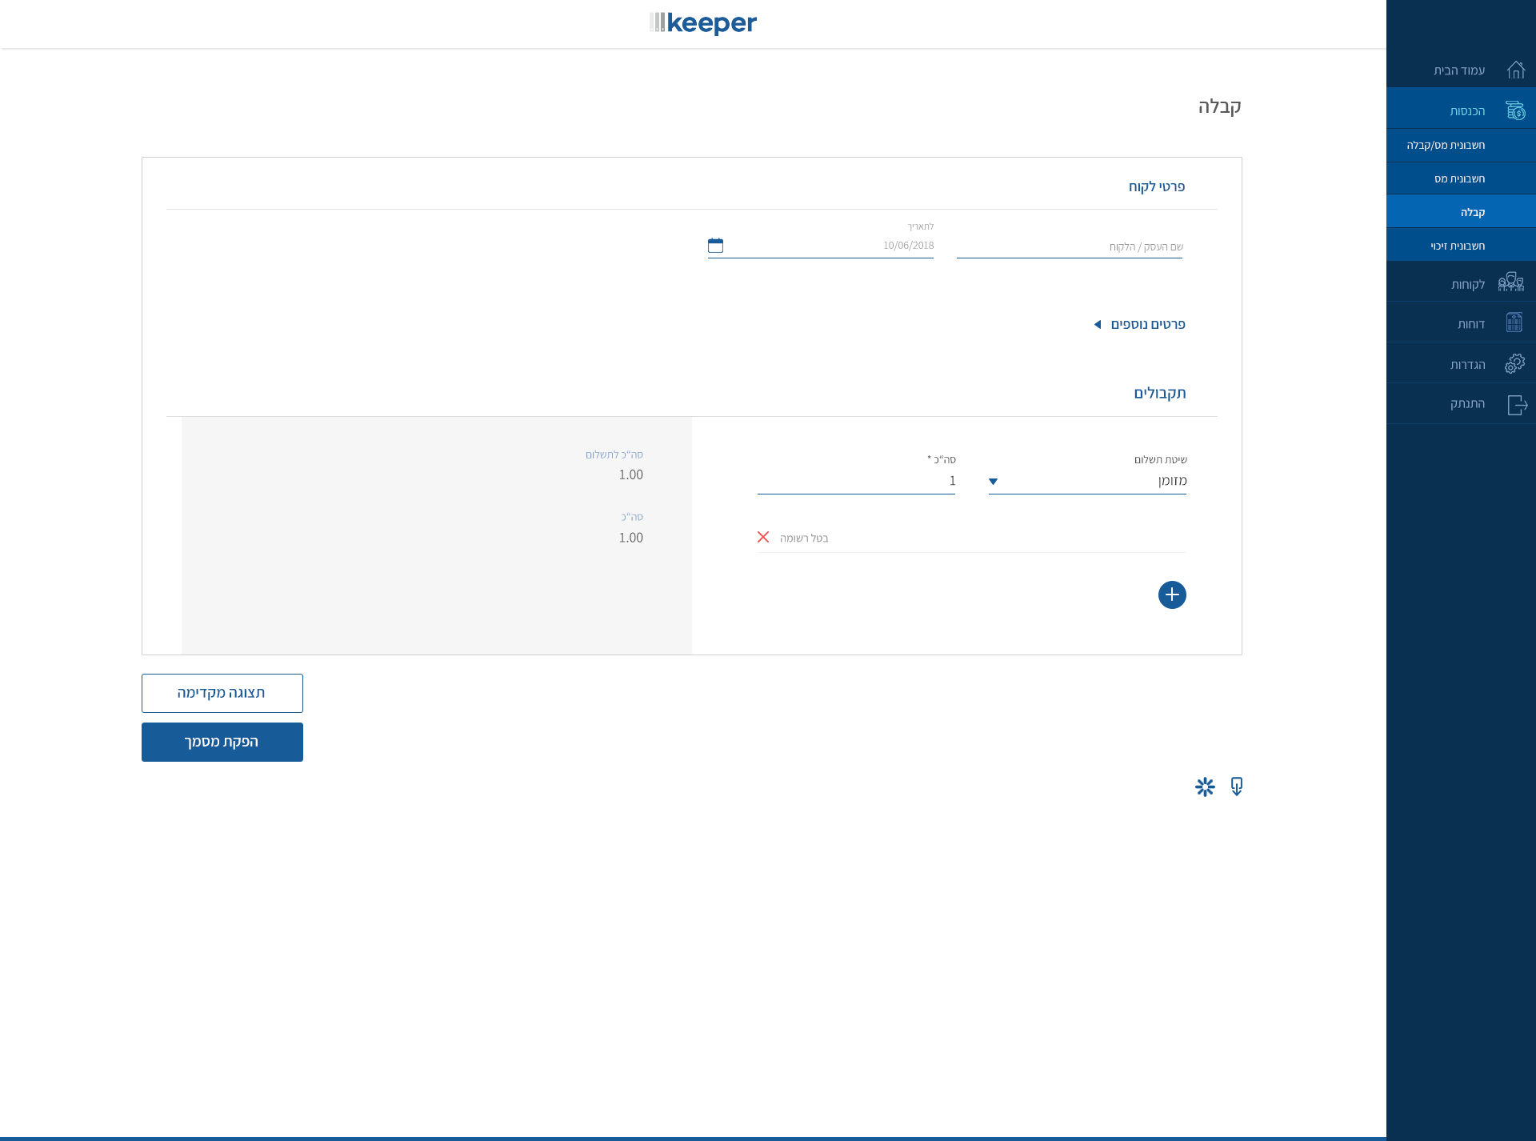The height and width of the screenshot is (1141, 1536).
Task: Click the preview (תצוגה מקדימה) button
Action: click(222, 693)
